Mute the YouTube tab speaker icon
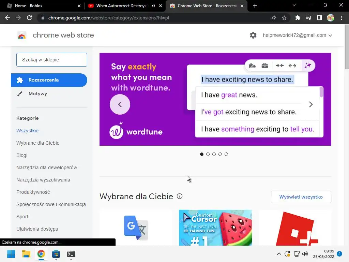 (153, 6)
